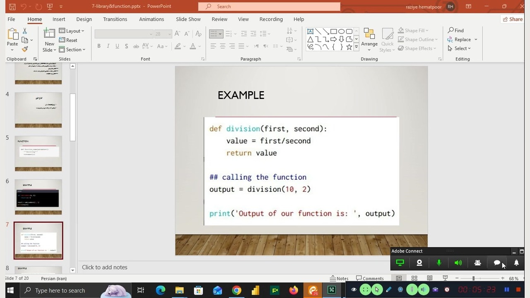
Task: Select slide 5 thumbnail
Action: click(38, 153)
